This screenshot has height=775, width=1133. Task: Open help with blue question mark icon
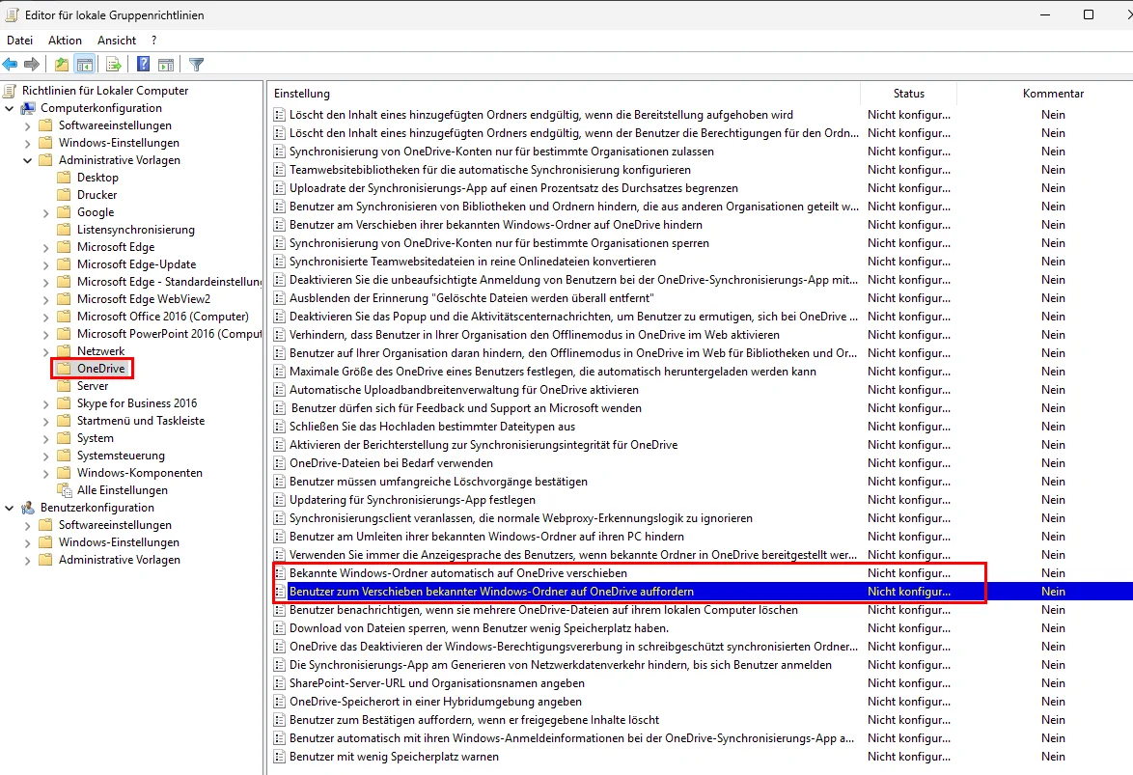coord(143,65)
